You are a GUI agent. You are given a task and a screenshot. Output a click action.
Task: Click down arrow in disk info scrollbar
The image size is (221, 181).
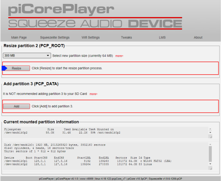click(210, 164)
